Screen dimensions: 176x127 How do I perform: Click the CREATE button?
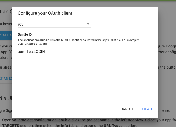click(x=147, y=109)
